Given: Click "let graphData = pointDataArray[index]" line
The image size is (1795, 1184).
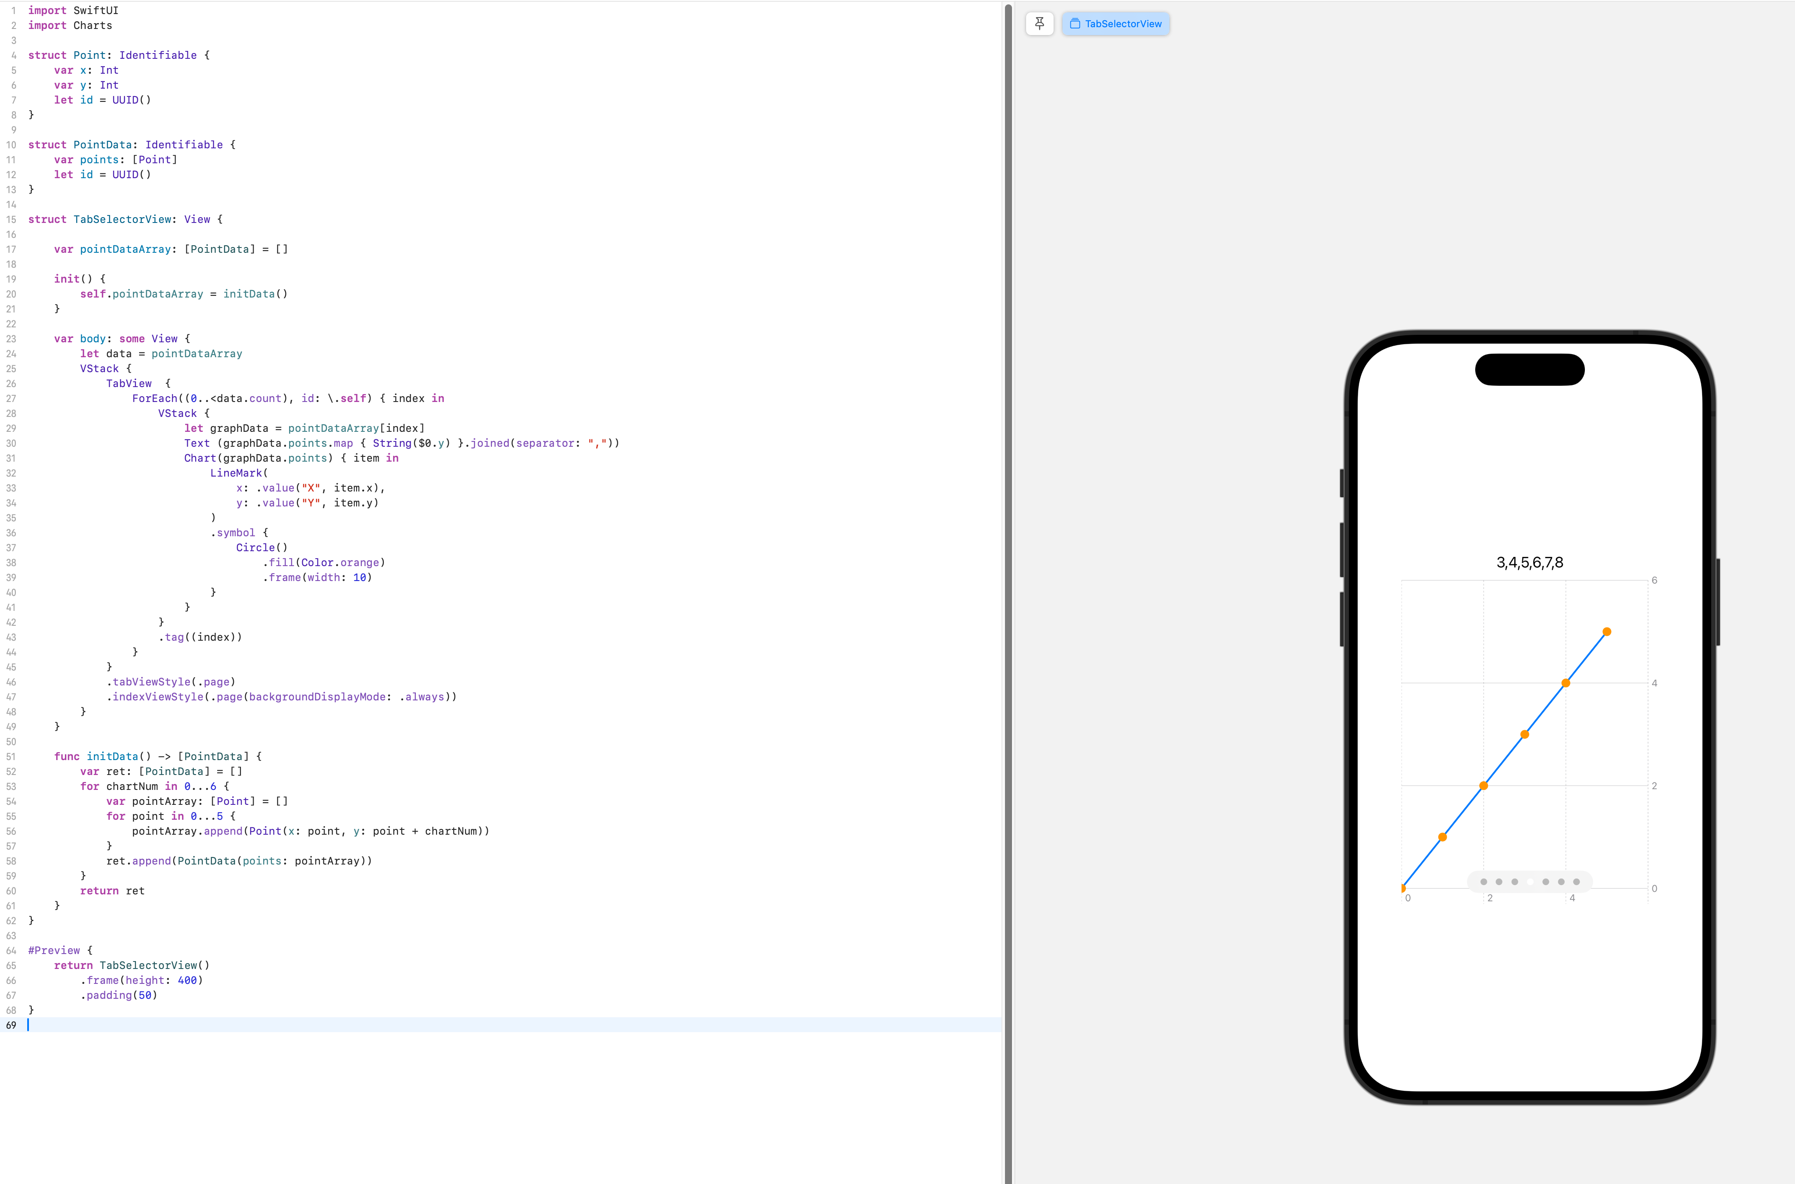Looking at the screenshot, I should click(x=304, y=429).
